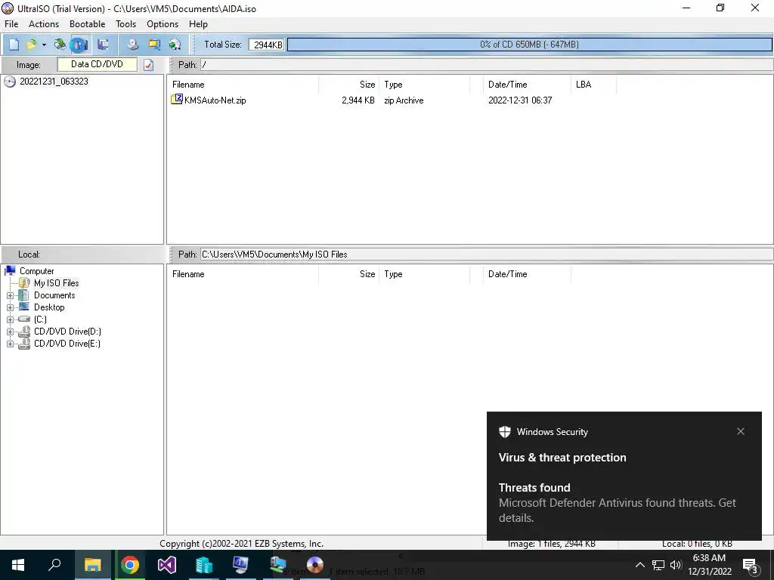The width and height of the screenshot is (774, 580).
Task: Click the Make CD/DVD Image icon
Action: point(132,45)
